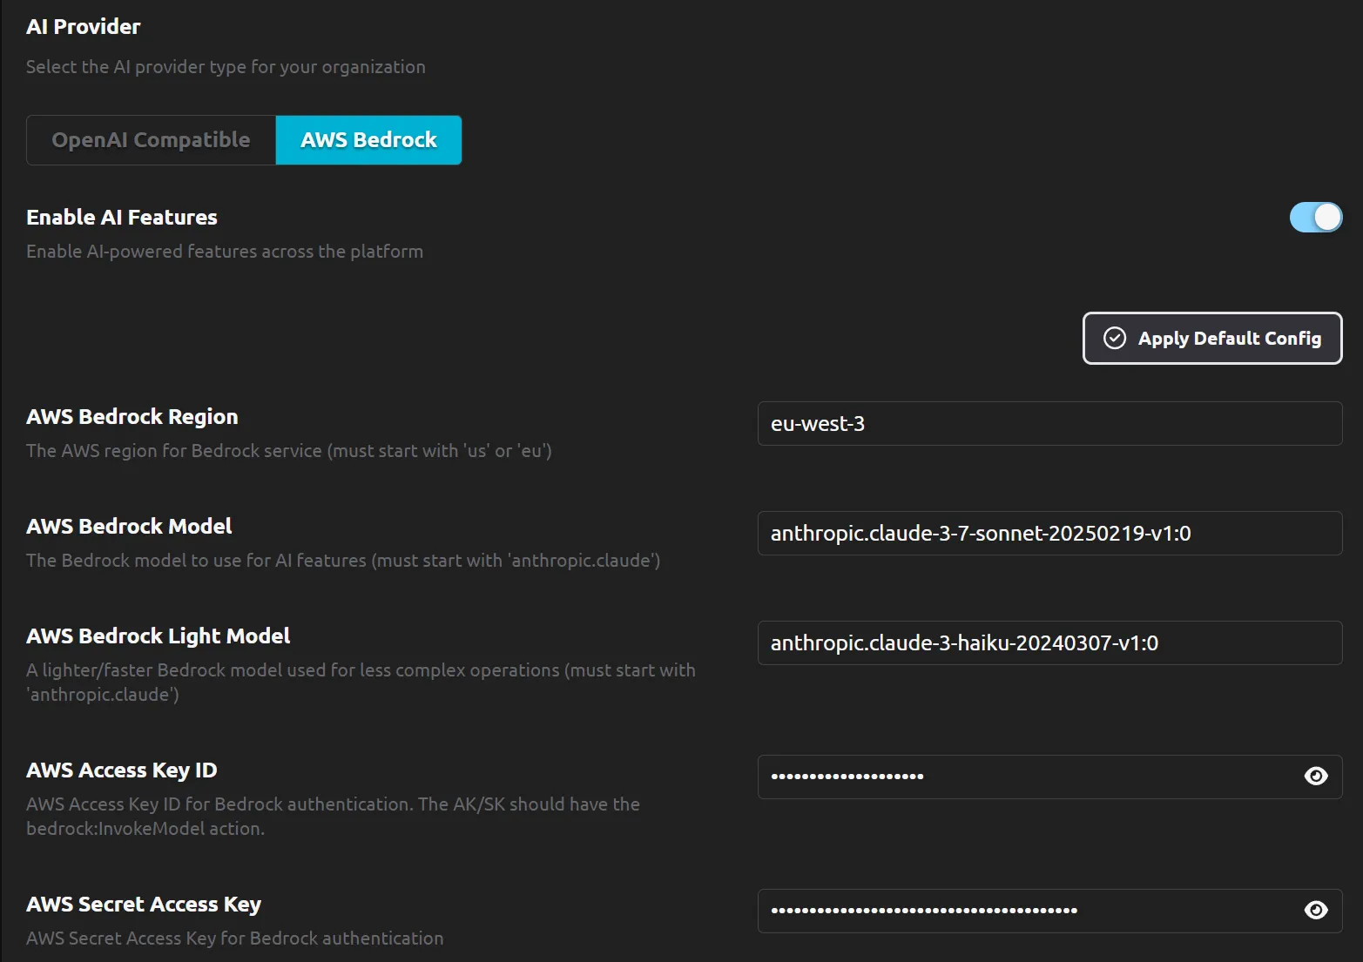
Task: Disable the Enable AI Features switch
Action: pos(1316,217)
